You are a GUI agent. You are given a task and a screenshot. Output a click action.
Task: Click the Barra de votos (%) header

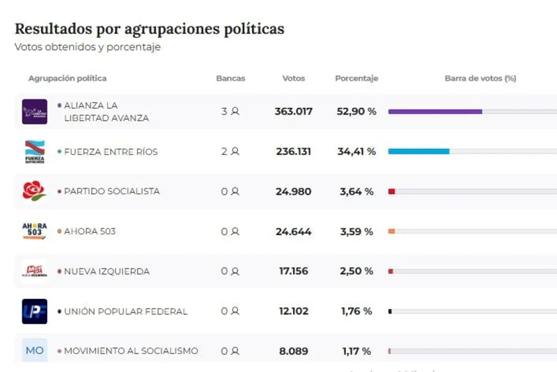click(x=480, y=79)
